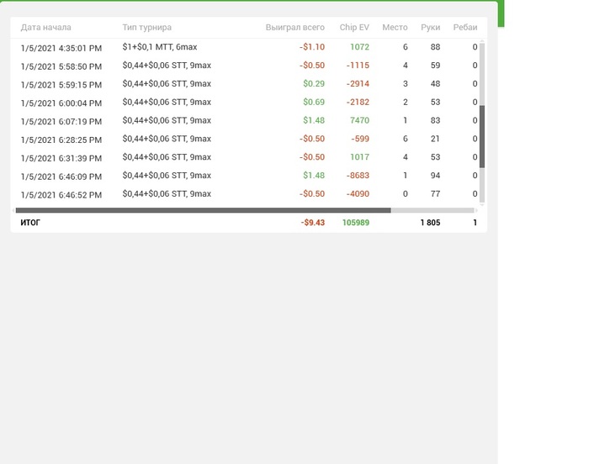Click place value 0 in the 6:46:52 PM row

406,194
